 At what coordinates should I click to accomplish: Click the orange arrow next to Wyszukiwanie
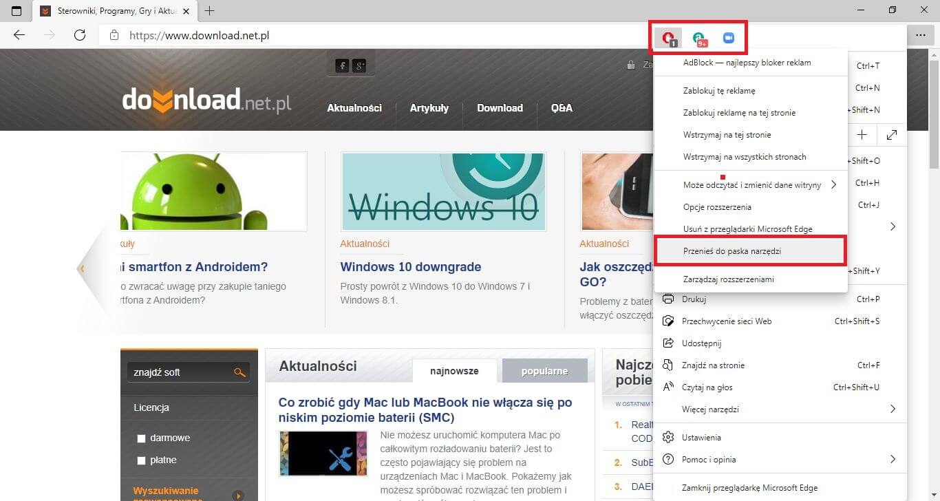point(239,495)
